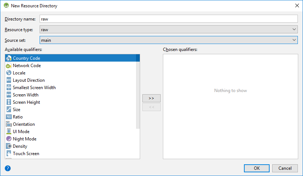Click the Smallest Screen Width icon
Viewport: 303px width, 176px height.
coord(9,88)
